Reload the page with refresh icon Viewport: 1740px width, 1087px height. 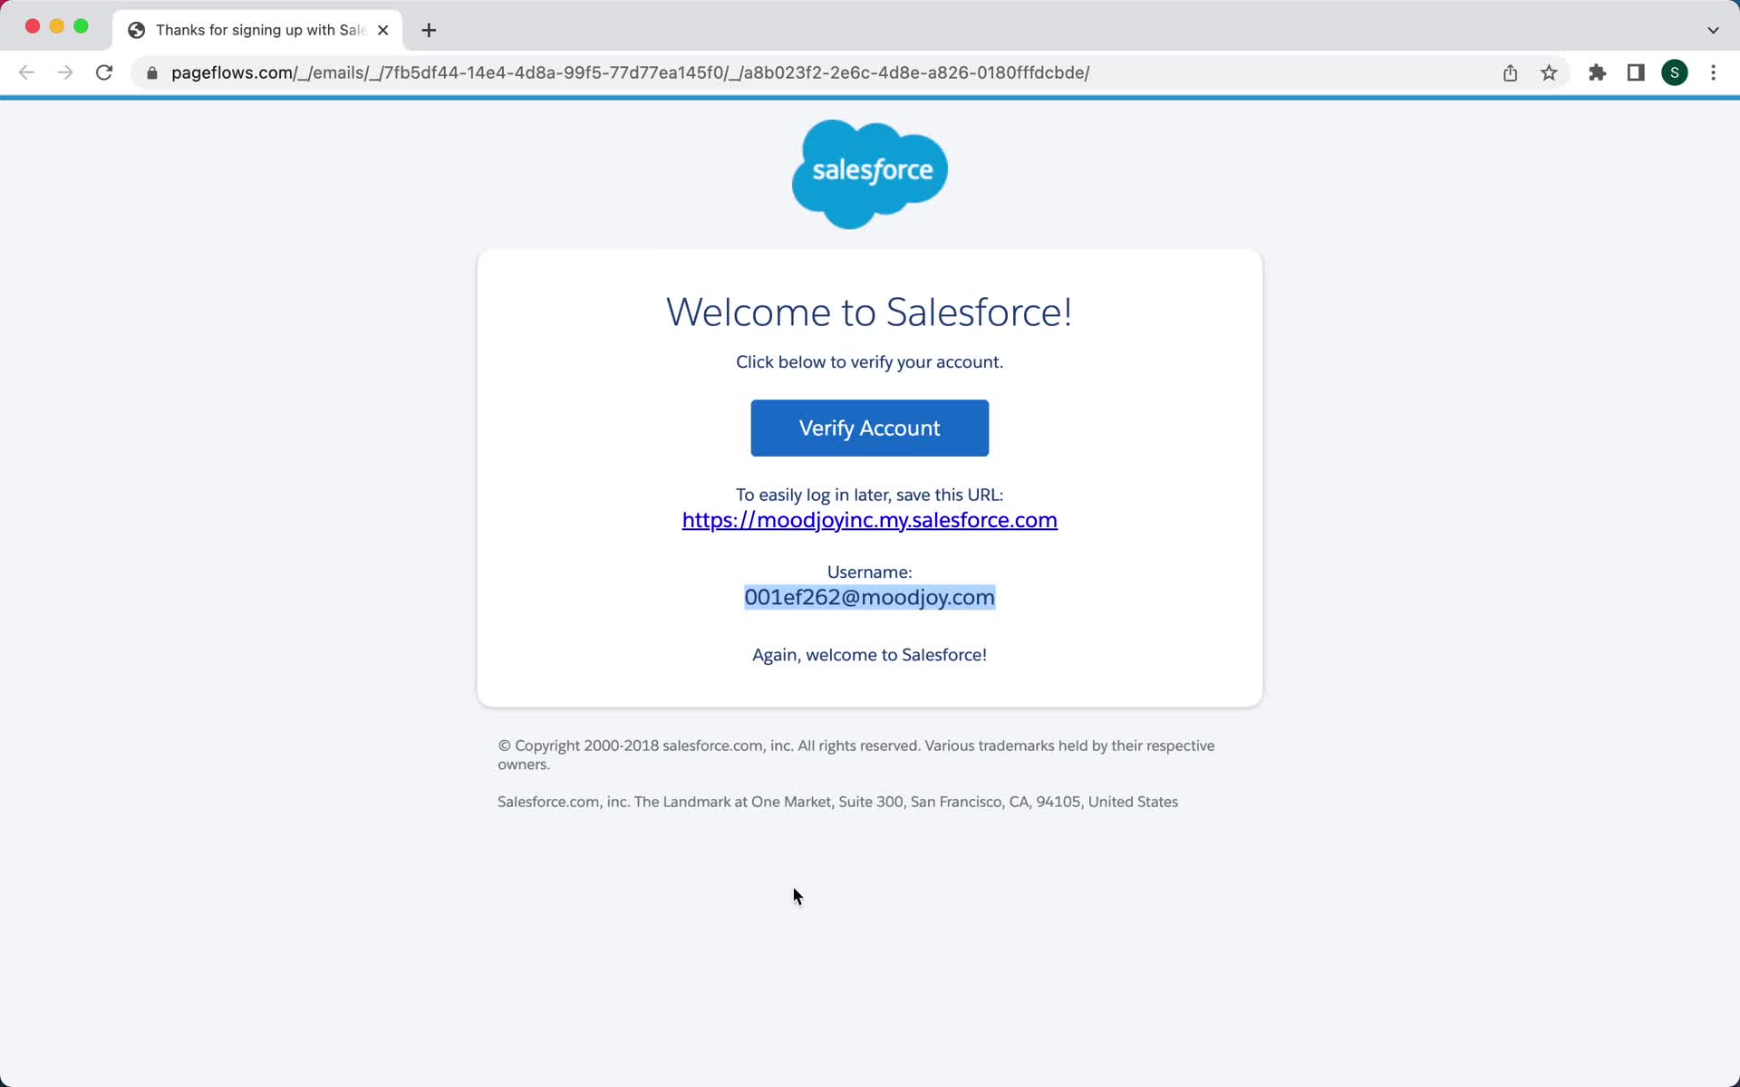(x=104, y=72)
